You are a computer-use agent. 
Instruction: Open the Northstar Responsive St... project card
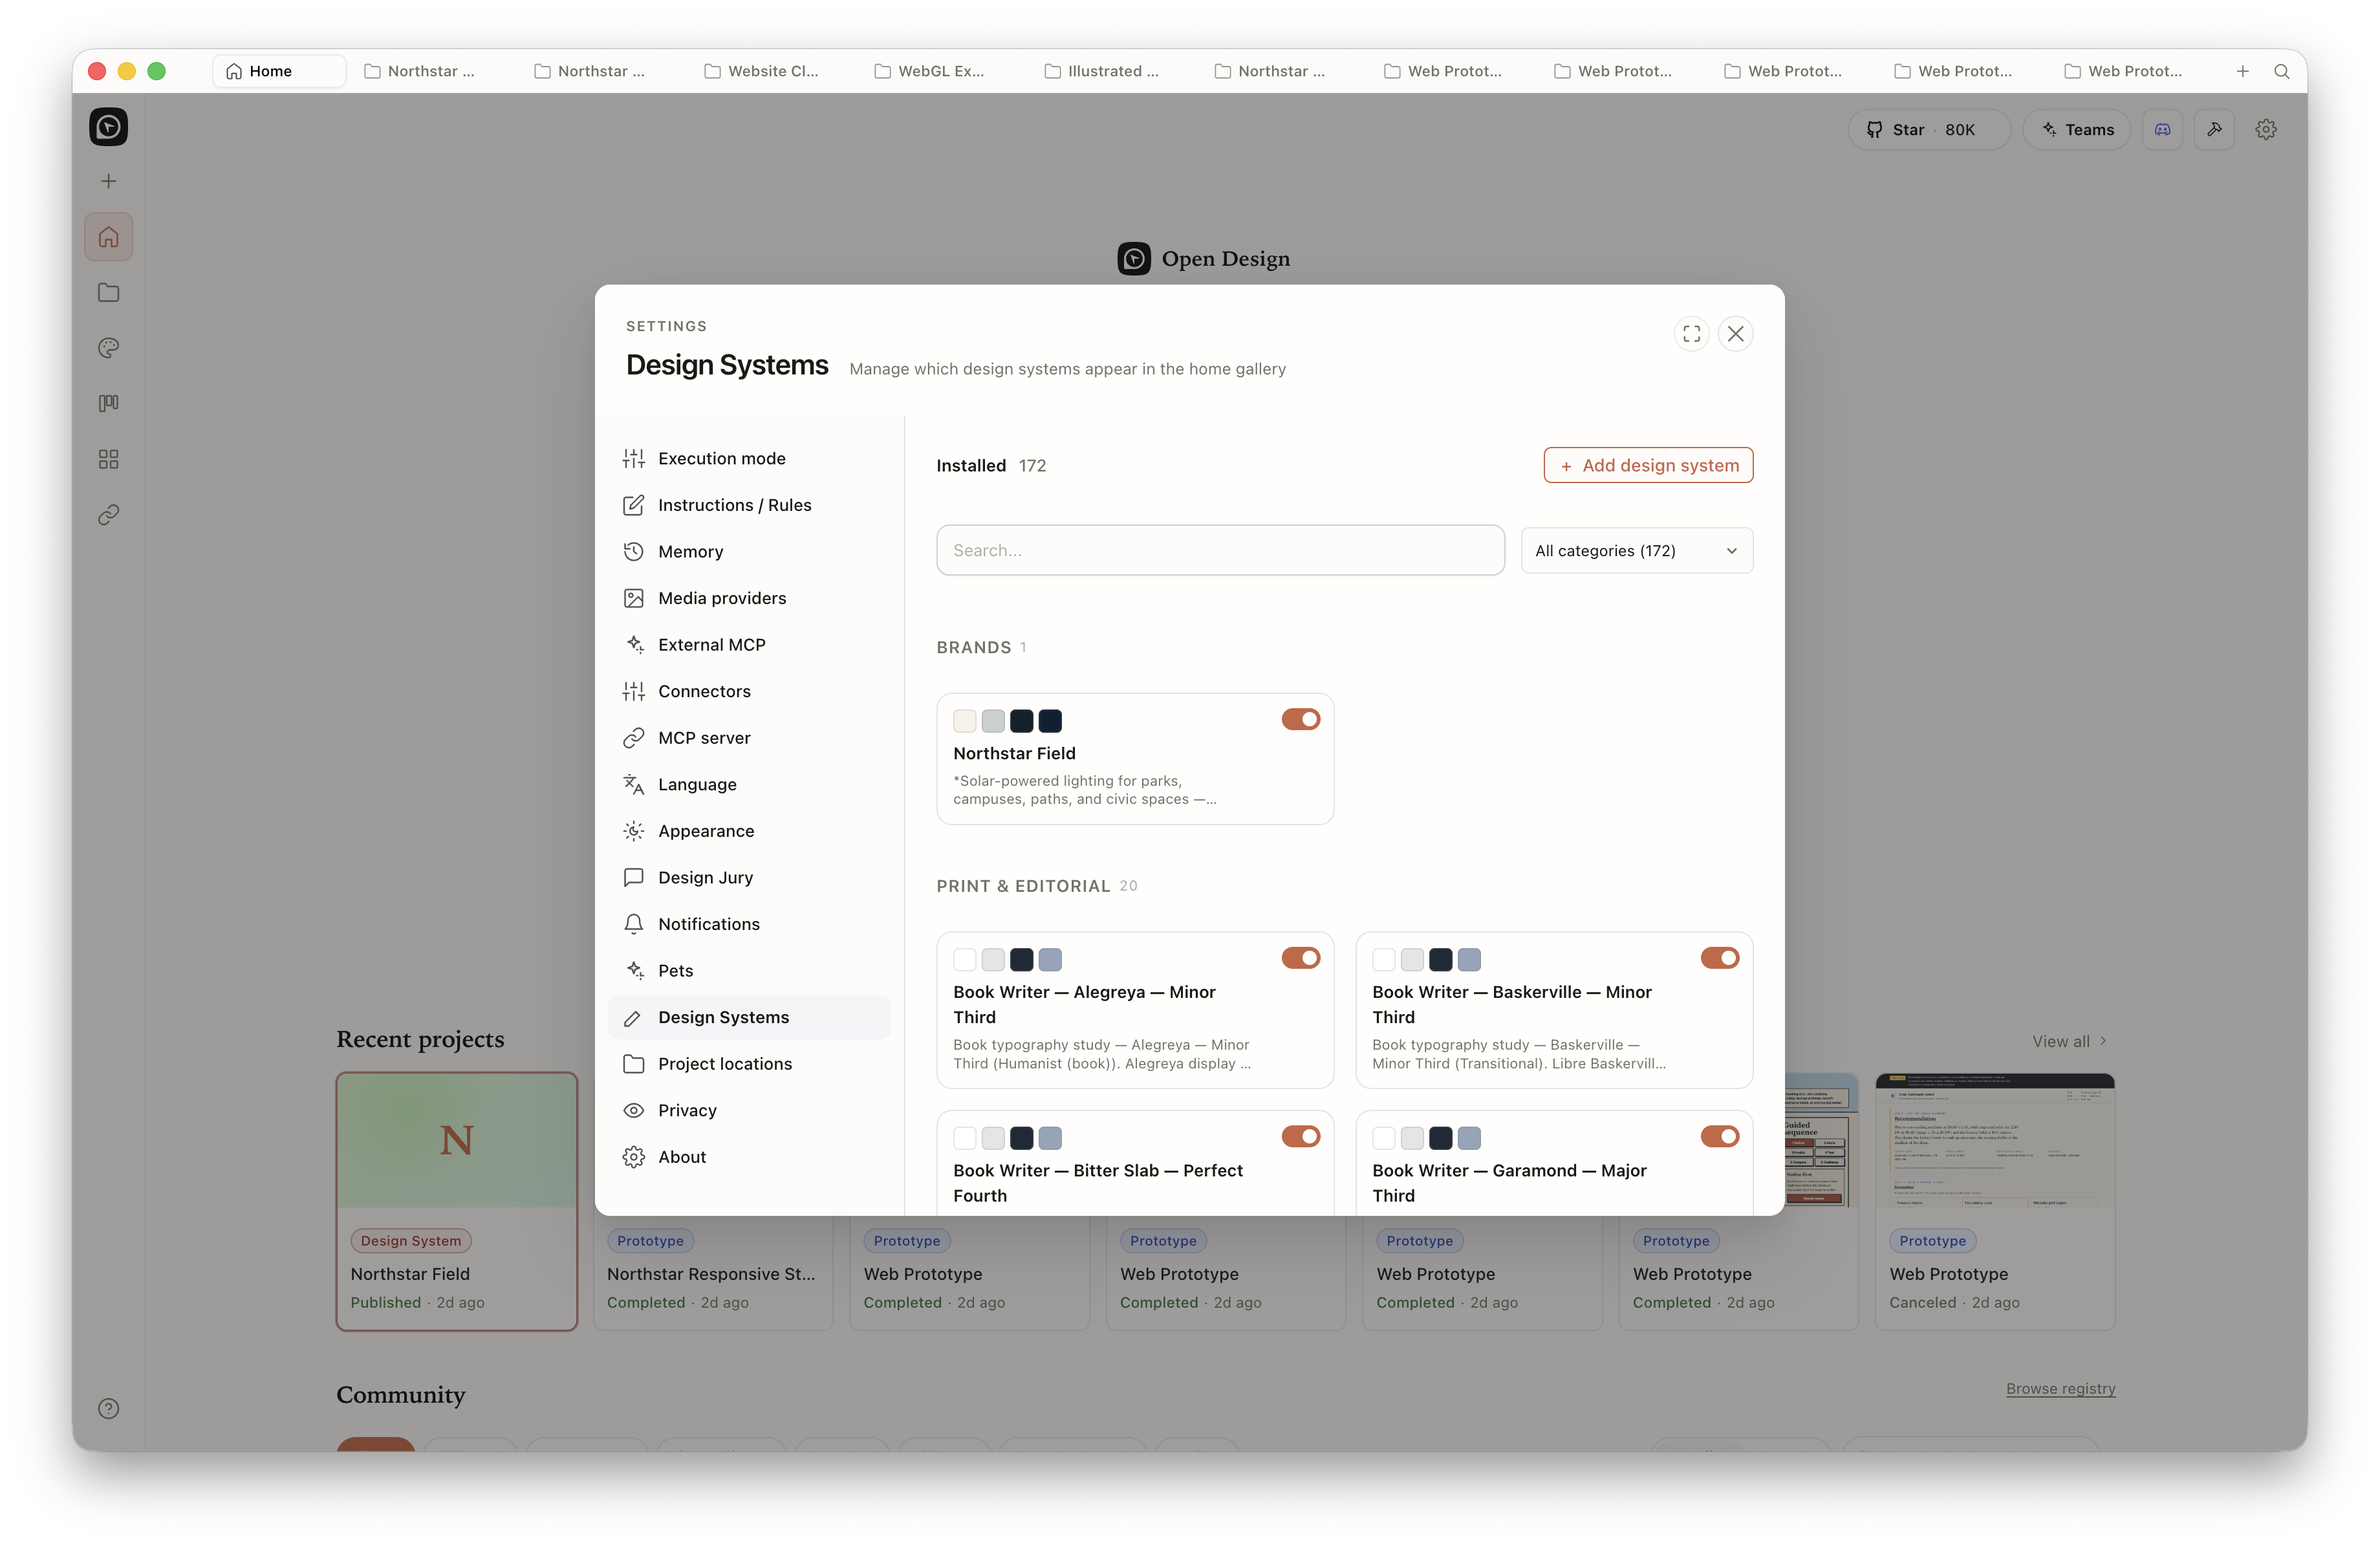click(712, 1273)
